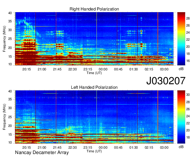
Task: Click the Right Handed plot's color scale bar
Action: tap(181, 39)
